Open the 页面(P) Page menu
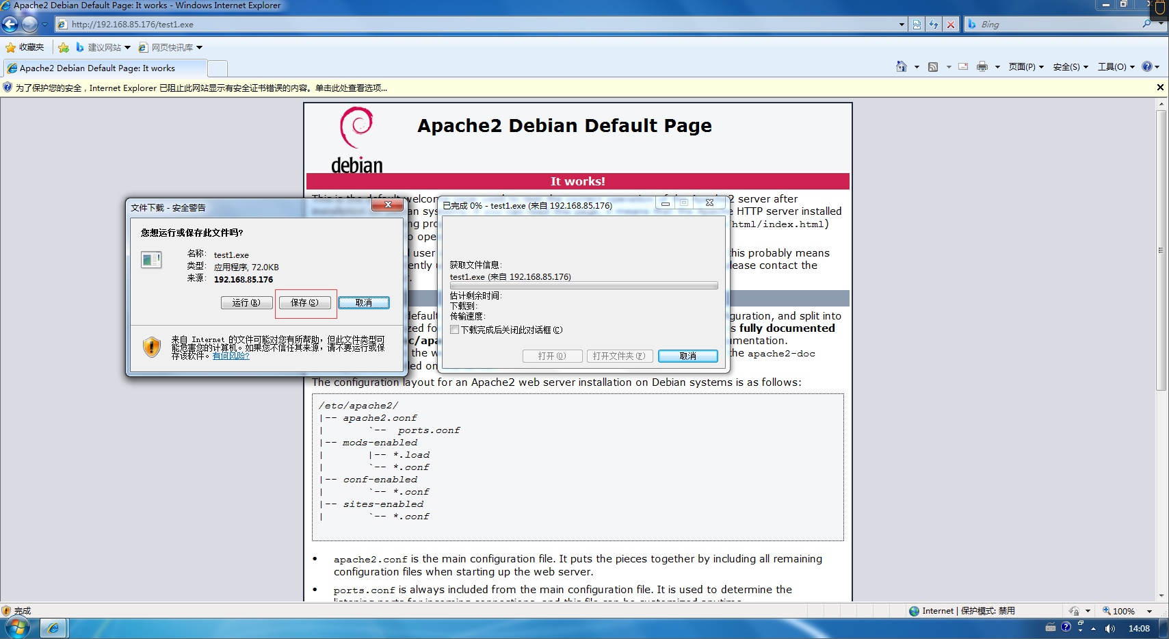The width and height of the screenshot is (1169, 639). (x=1026, y=66)
